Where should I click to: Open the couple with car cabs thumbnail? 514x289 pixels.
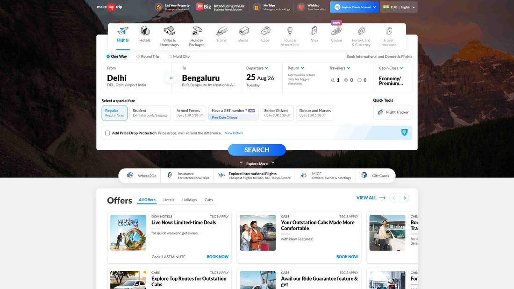coord(257,233)
